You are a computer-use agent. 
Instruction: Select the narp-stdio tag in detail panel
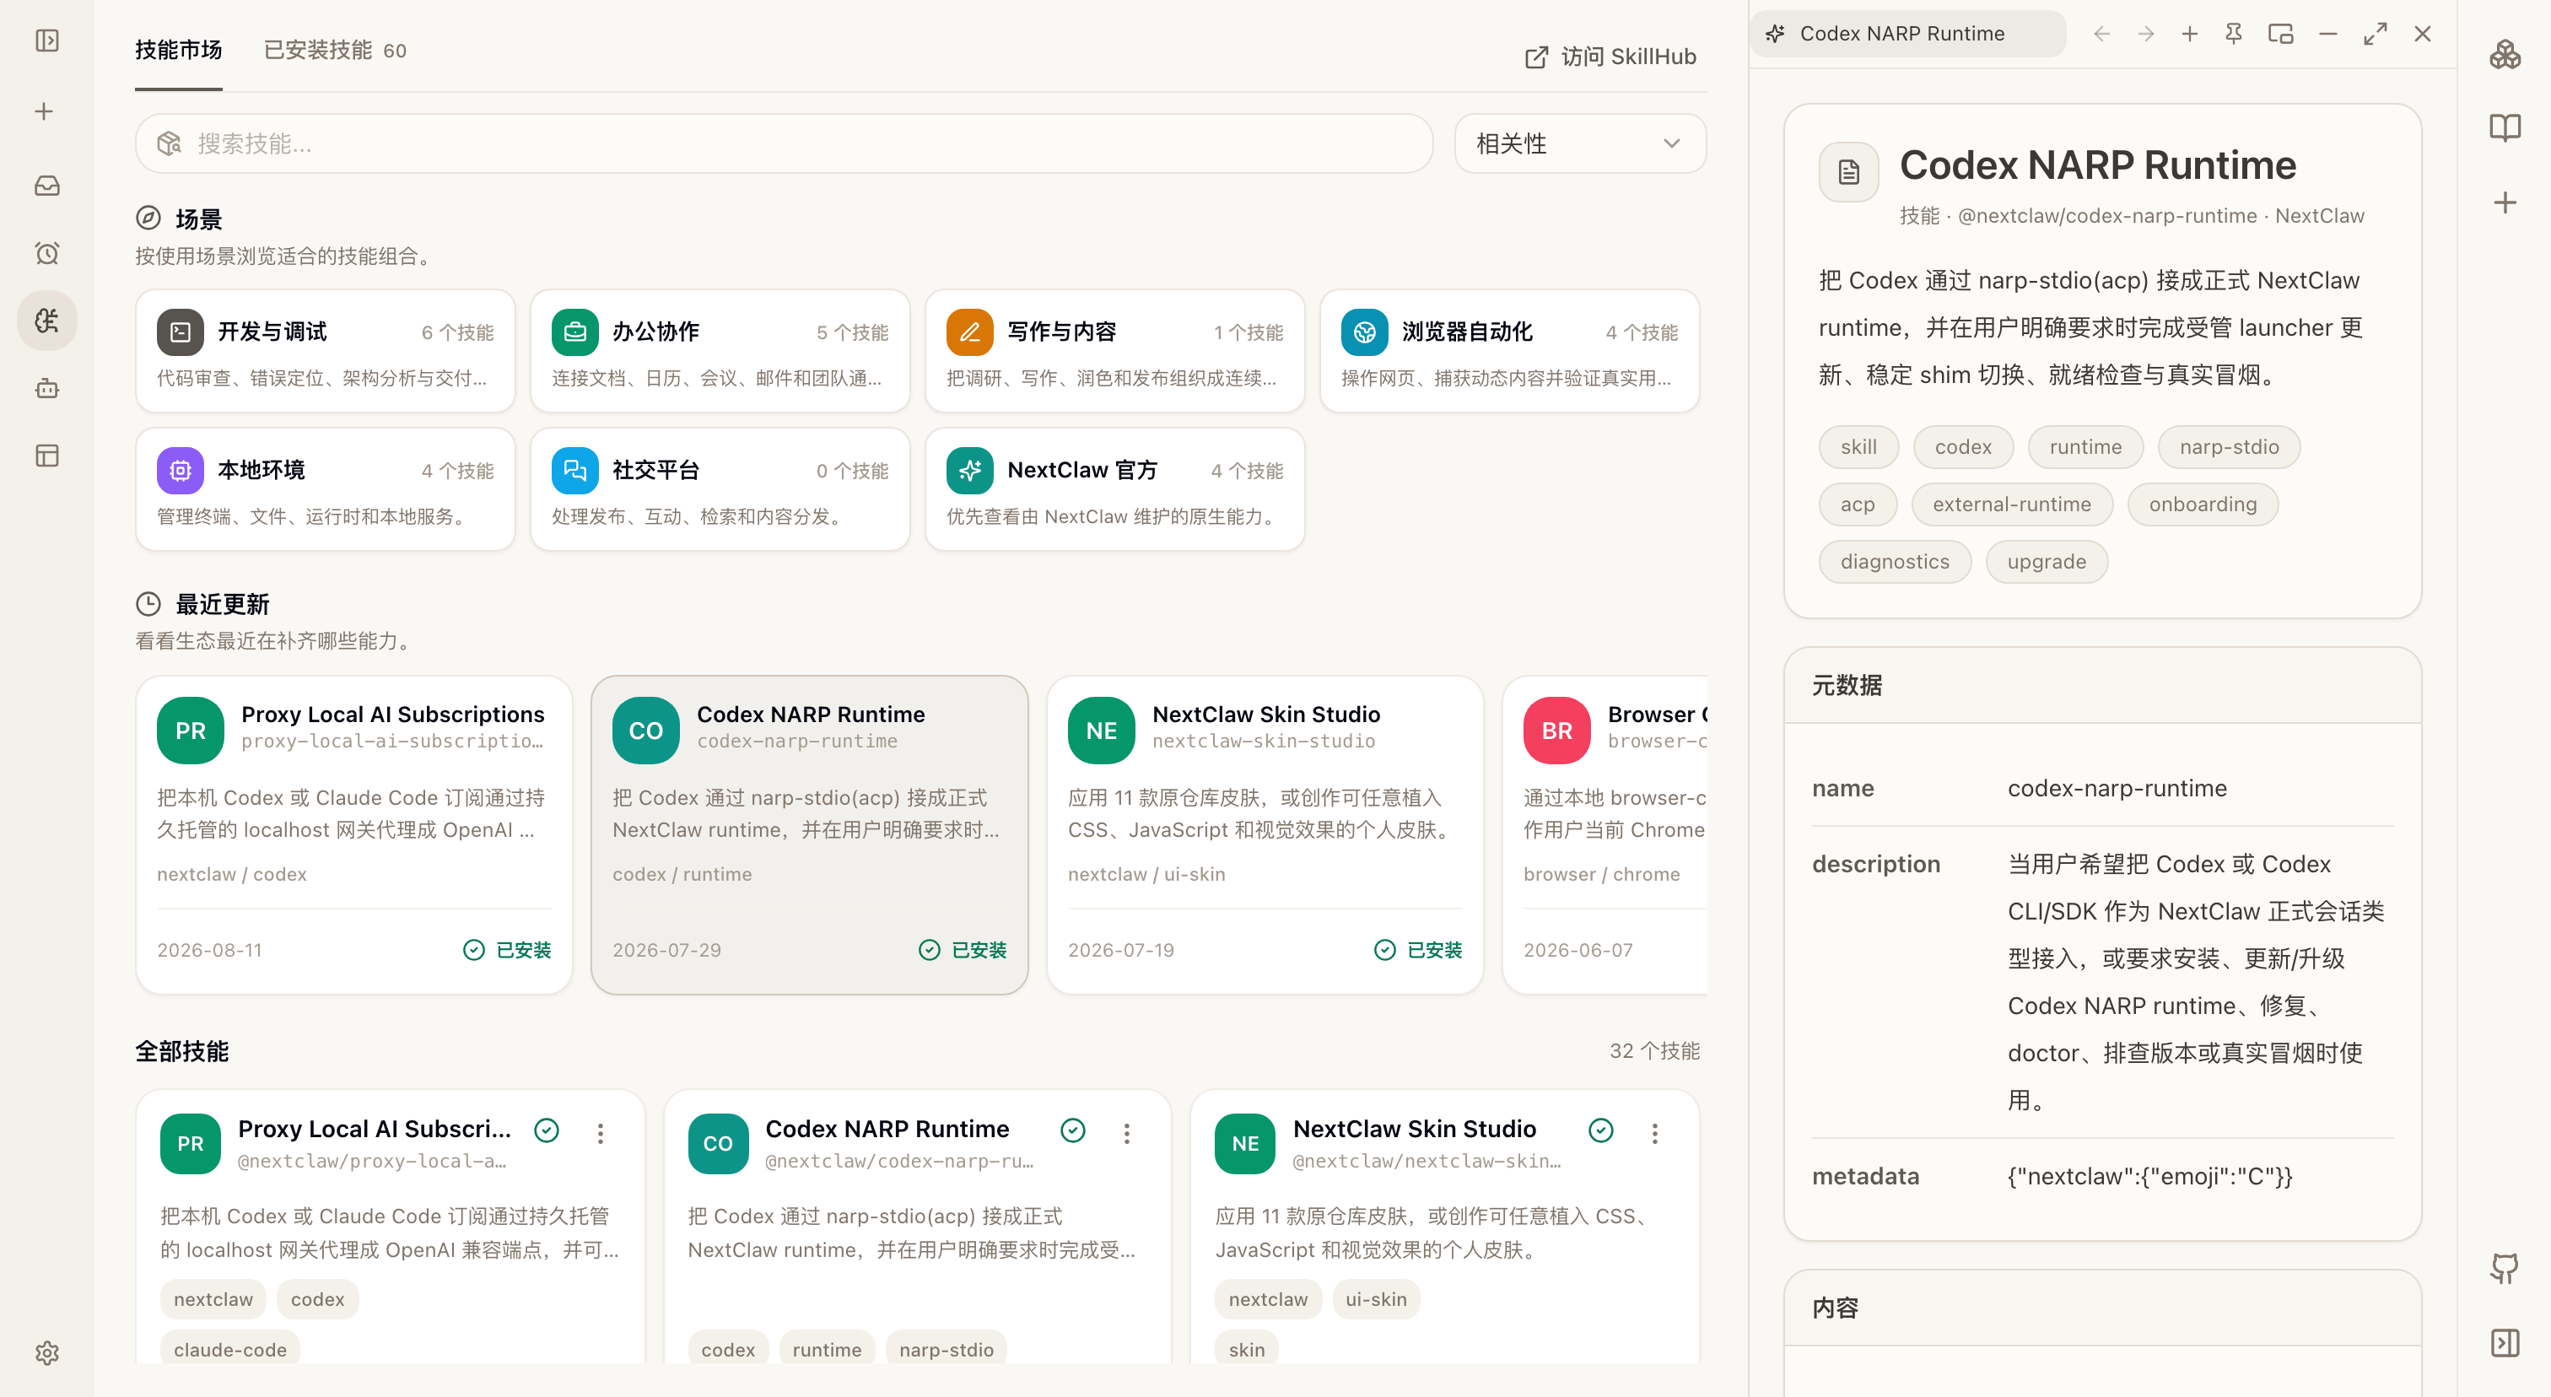(x=2228, y=446)
